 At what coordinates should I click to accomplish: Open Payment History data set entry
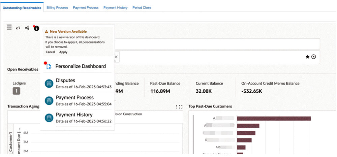(x=78, y=118)
